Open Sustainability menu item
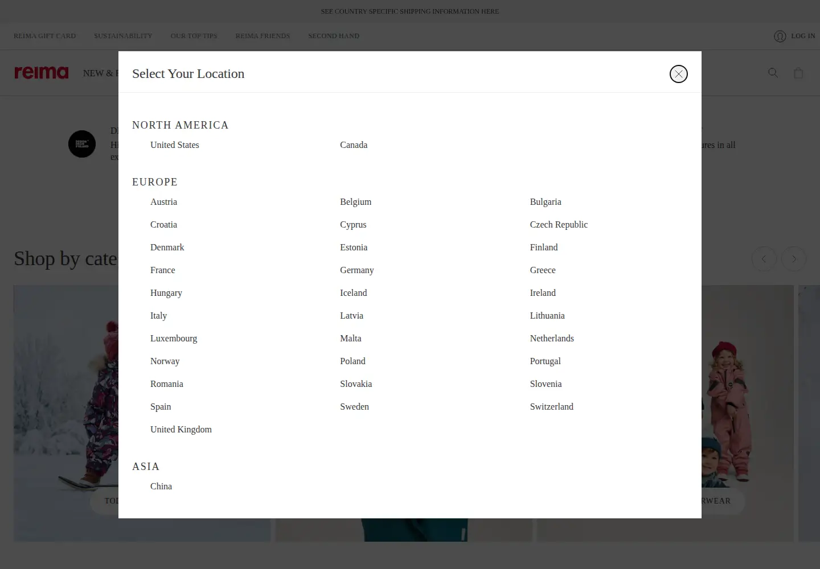The image size is (820, 569). coord(123,36)
